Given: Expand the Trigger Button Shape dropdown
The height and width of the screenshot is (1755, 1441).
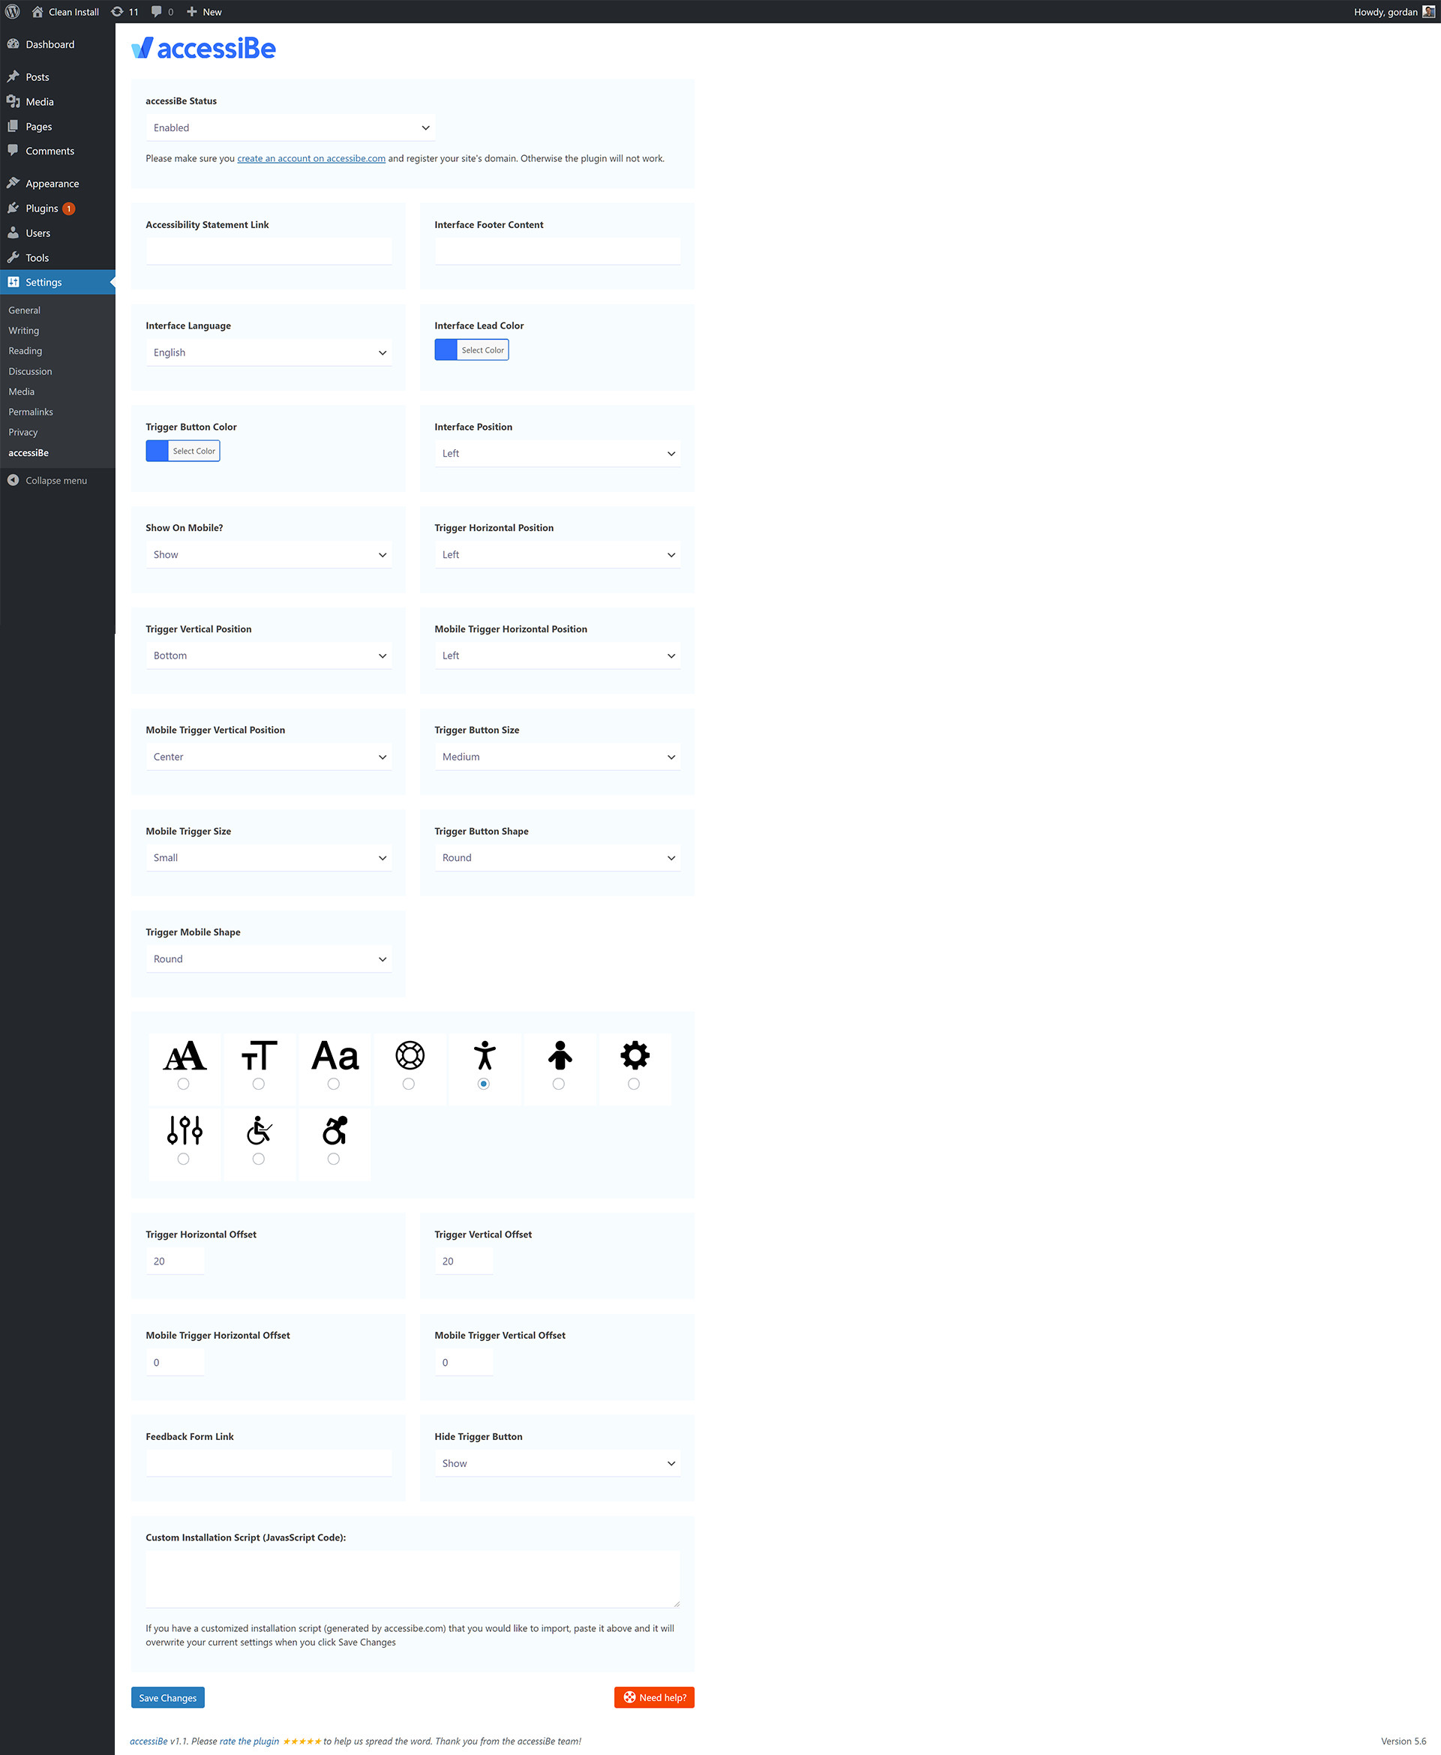Looking at the screenshot, I should click(559, 857).
